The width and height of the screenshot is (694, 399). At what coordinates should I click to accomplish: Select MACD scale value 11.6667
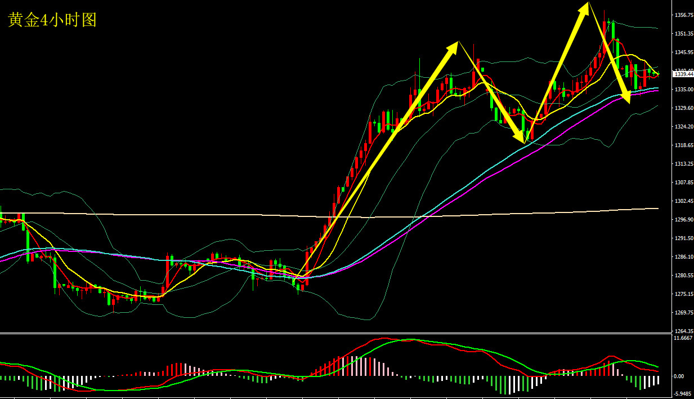point(683,338)
